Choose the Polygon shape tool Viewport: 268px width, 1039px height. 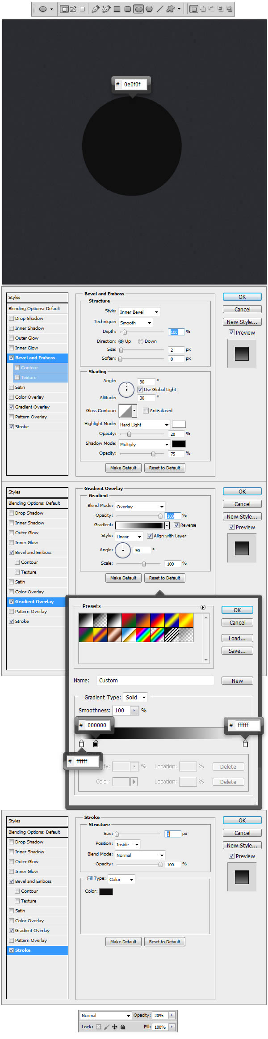(149, 9)
